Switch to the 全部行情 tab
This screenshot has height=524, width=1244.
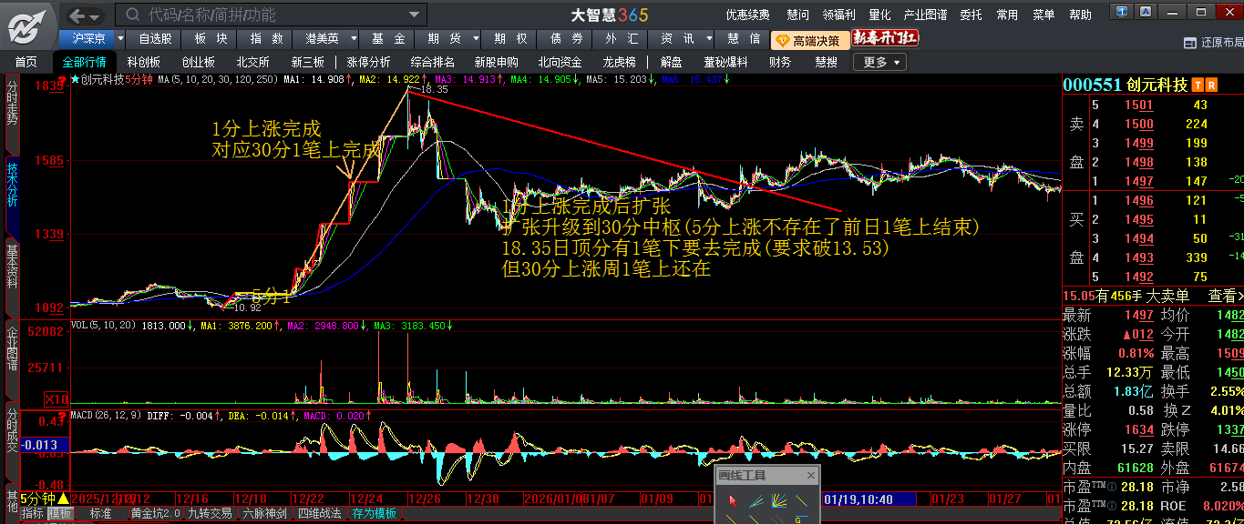84,62
